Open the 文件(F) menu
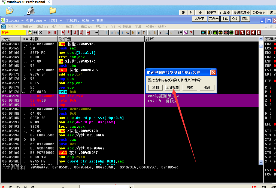 click(x=13, y=27)
